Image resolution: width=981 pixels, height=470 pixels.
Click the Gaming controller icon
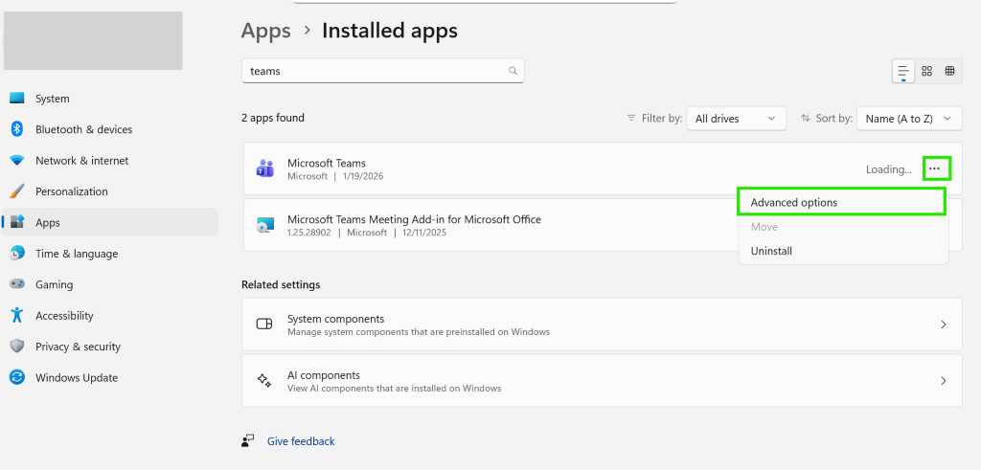[17, 284]
